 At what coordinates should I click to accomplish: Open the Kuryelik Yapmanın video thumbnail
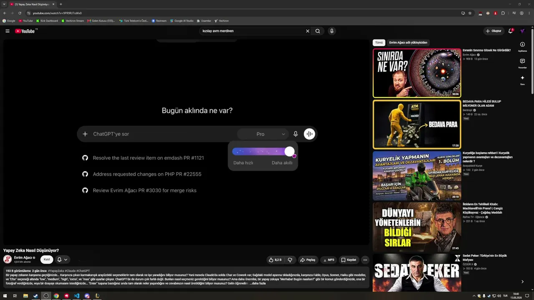pos(417,175)
